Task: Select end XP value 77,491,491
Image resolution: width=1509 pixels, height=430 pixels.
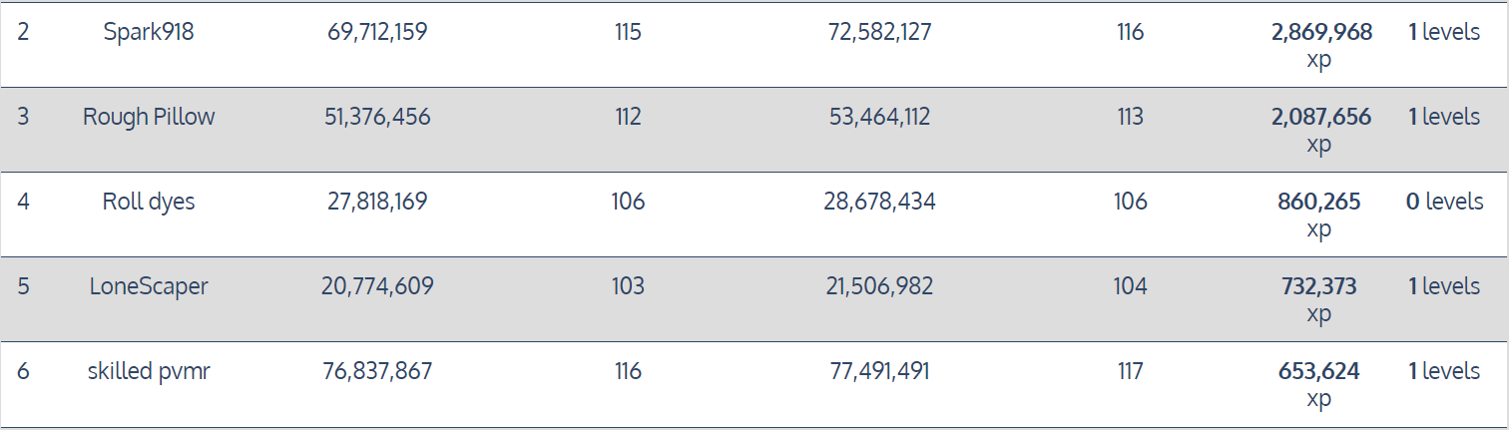Action: click(x=879, y=371)
